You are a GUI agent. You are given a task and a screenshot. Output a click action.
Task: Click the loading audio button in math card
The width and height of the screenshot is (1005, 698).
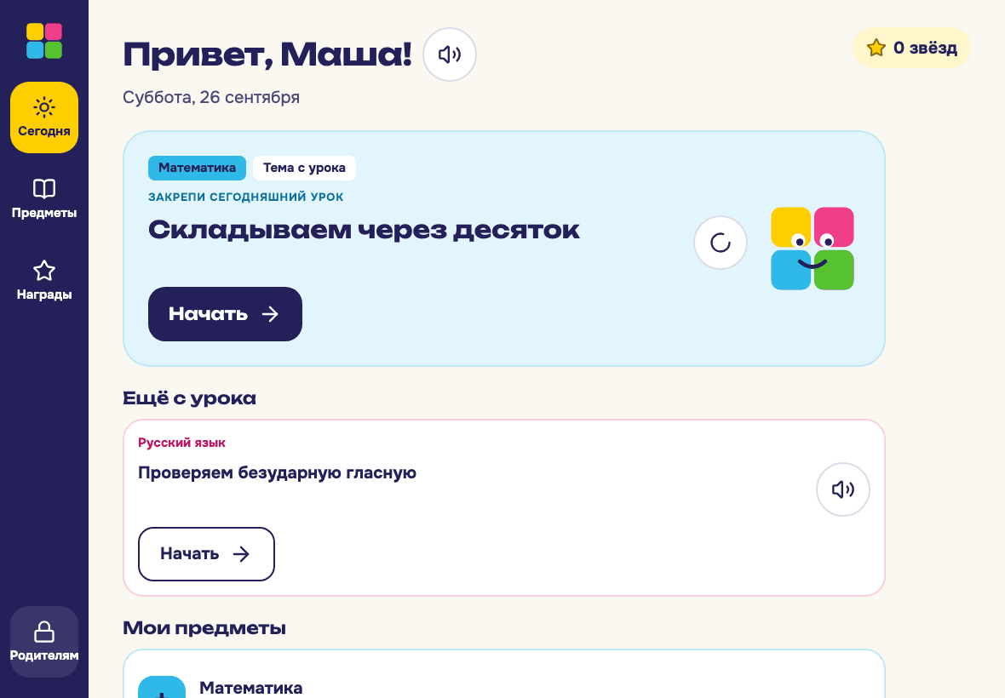tap(721, 243)
